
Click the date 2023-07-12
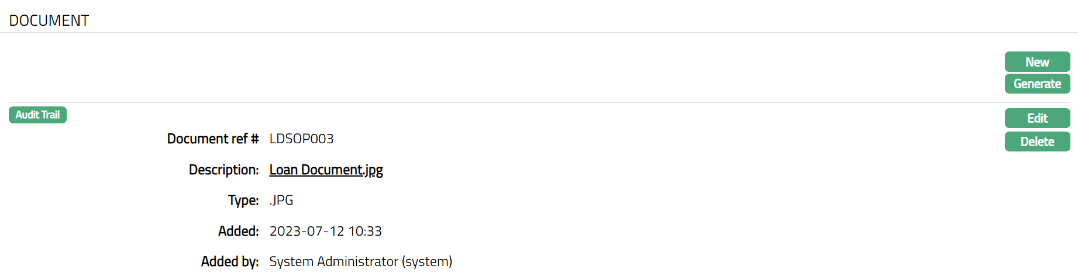[306, 231]
